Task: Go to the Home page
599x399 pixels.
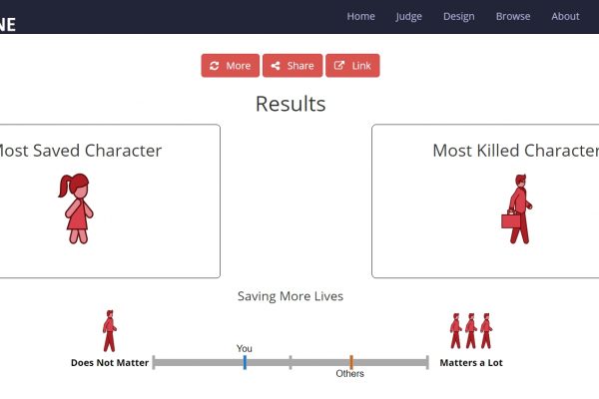Action: (360, 16)
